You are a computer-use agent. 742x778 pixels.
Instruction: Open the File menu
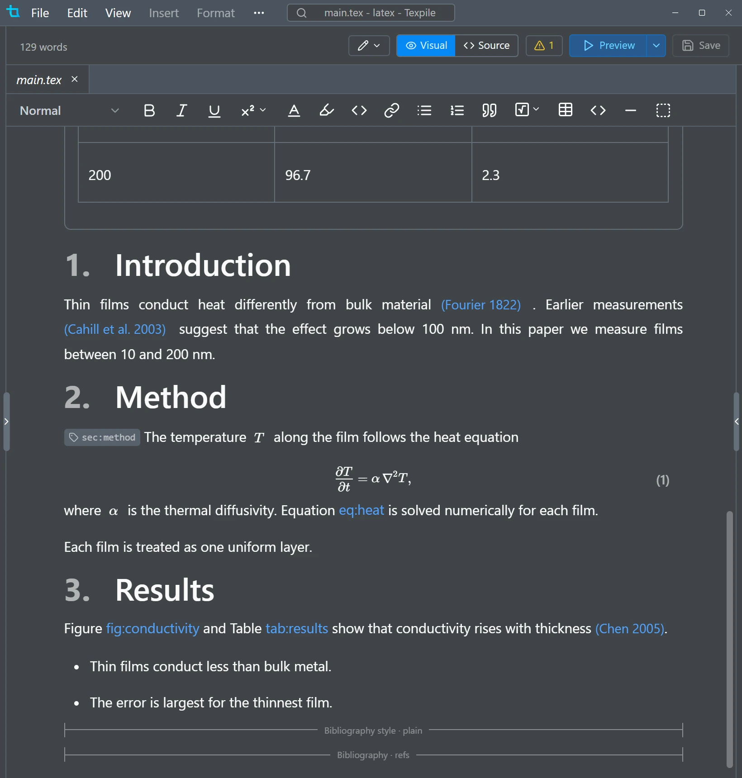[x=40, y=13]
